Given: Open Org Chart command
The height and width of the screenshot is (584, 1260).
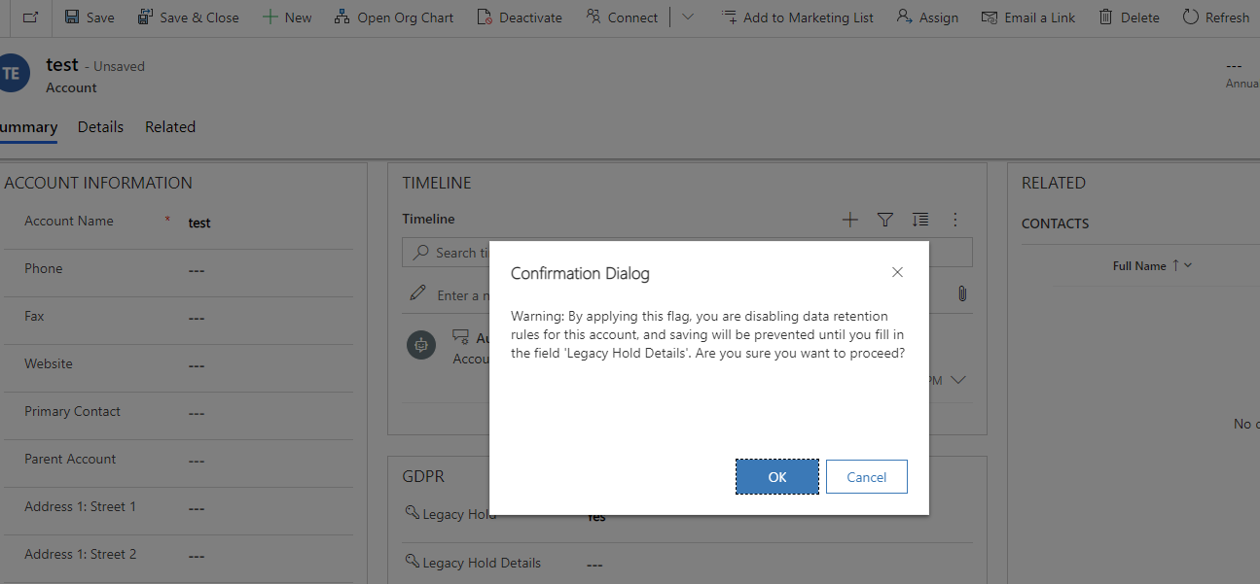Looking at the screenshot, I should point(393,17).
